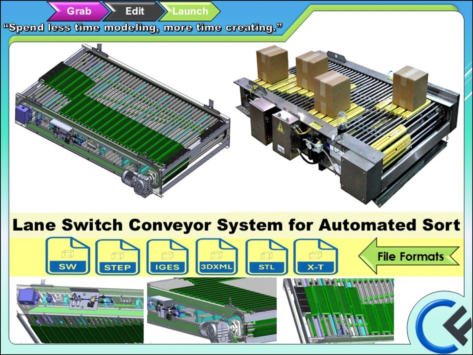View the gear motor drive close-up thumbnail

[212, 310]
